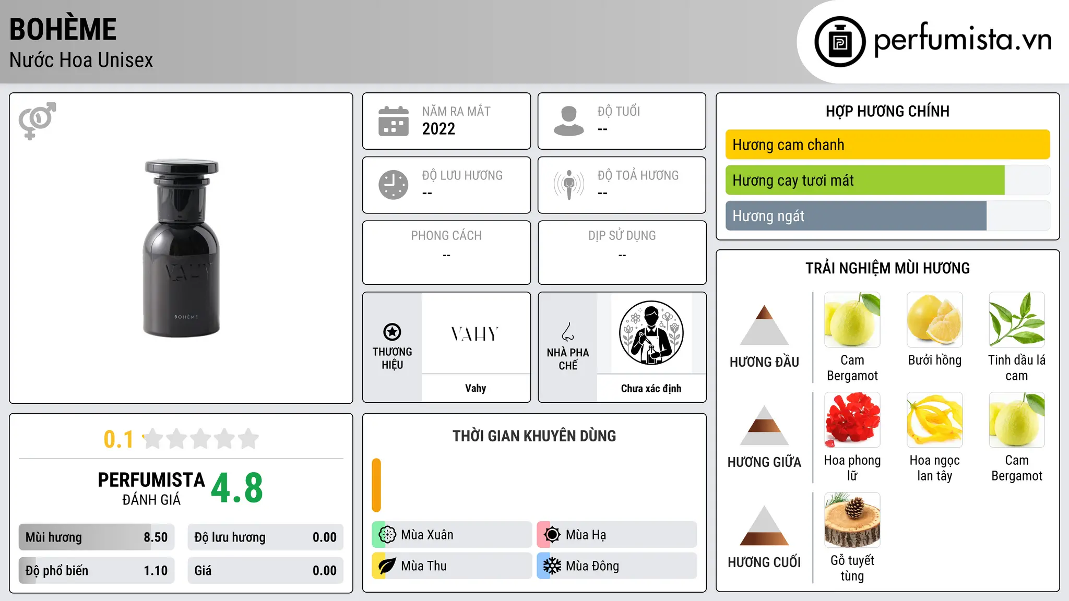Click the HỢP HƯƠNG CHÍNH heading
The height and width of the screenshot is (601, 1069).
(887, 111)
